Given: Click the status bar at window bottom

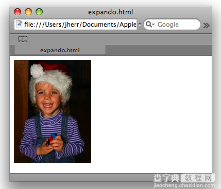Looking at the screenshot, I should tap(81, 178).
